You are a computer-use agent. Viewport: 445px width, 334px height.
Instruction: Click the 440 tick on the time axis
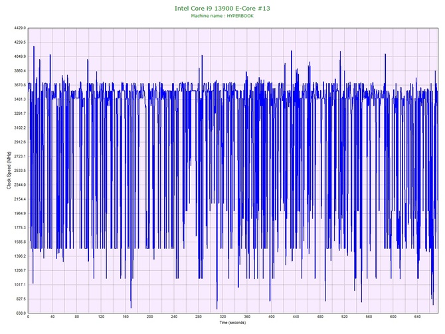click(296, 317)
